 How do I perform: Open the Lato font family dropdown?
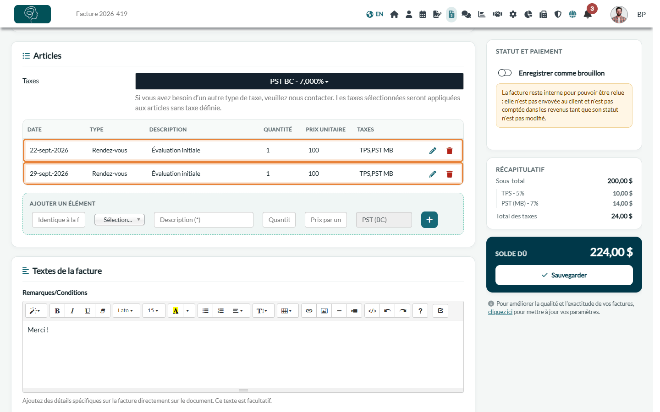(126, 311)
